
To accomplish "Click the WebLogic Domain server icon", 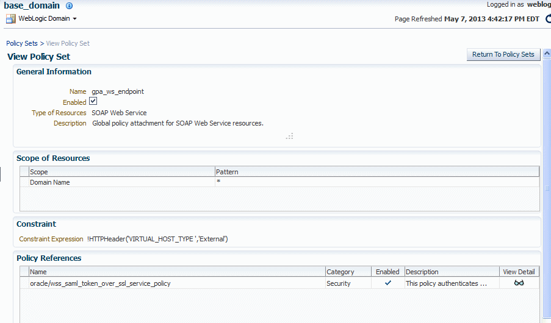I will tap(11, 19).
